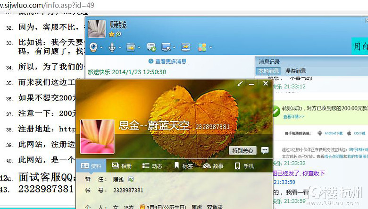This screenshot has width=368, height=209.
Task: Click the message 图已经发了,你查收下
Action: [299, 173]
